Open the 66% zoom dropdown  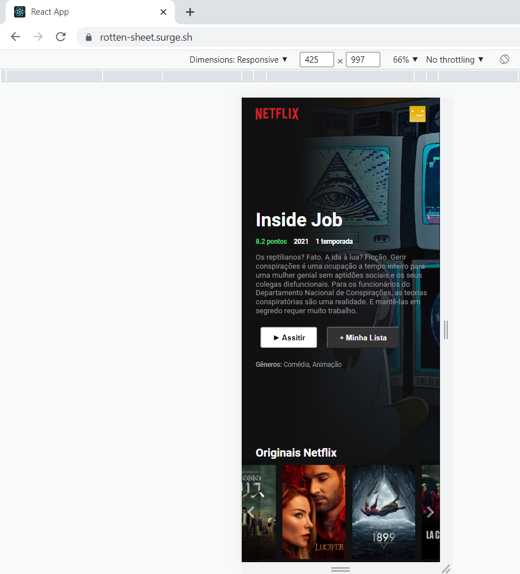405,59
